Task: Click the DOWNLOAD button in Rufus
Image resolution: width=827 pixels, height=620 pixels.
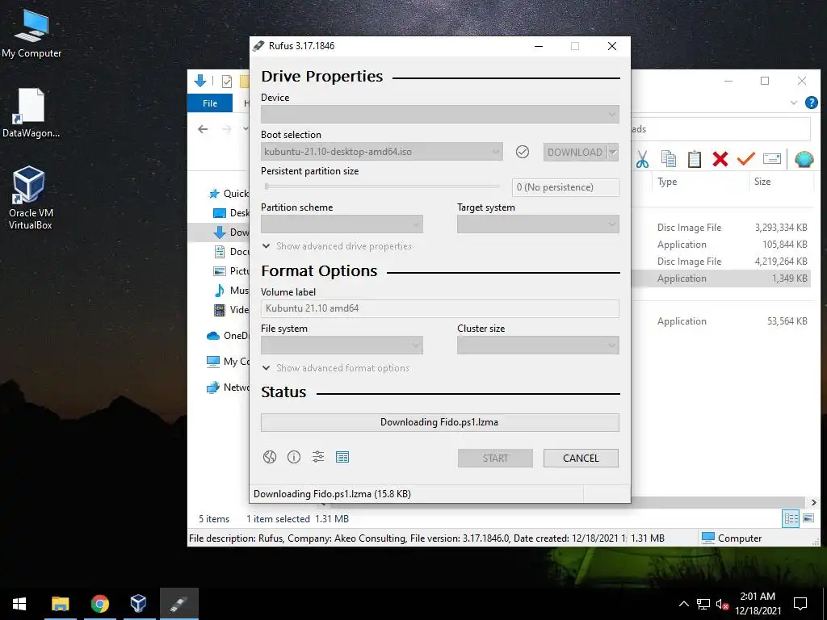Action: click(575, 153)
